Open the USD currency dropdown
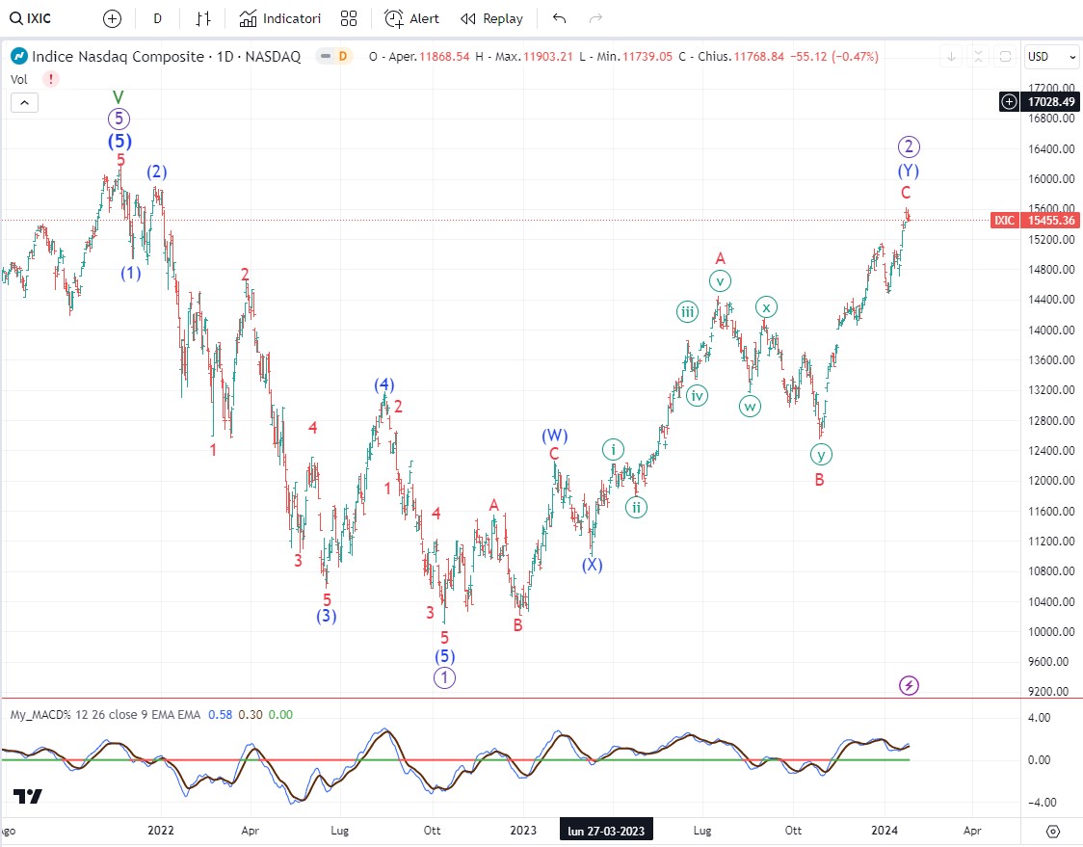Viewport: 1083px width, 847px height. [x=1051, y=57]
